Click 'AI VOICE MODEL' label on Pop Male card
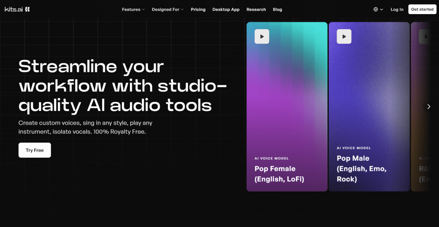The width and height of the screenshot is (439, 227). 354,148
